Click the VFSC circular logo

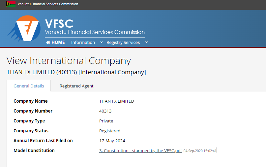24,28
